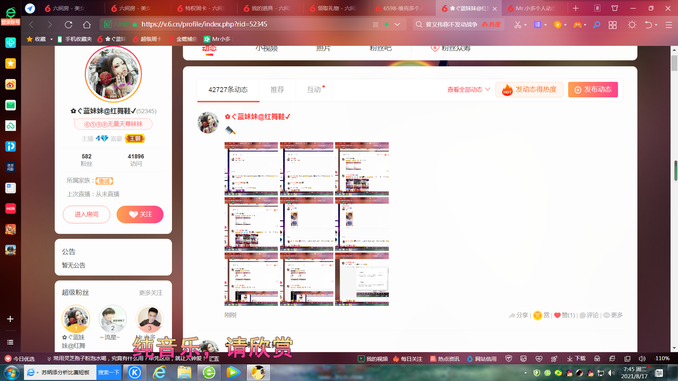Click the search box with 热搜
The height and width of the screenshot is (381, 678).
[x=458, y=24]
